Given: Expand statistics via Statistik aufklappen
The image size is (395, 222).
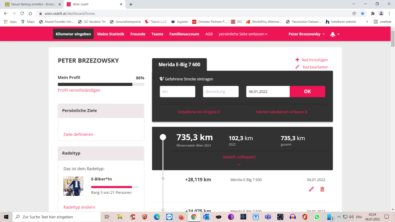Looking at the screenshot, I should (x=239, y=157).
